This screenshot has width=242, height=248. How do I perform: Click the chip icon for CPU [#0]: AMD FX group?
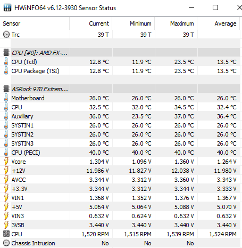coord(6,53)
